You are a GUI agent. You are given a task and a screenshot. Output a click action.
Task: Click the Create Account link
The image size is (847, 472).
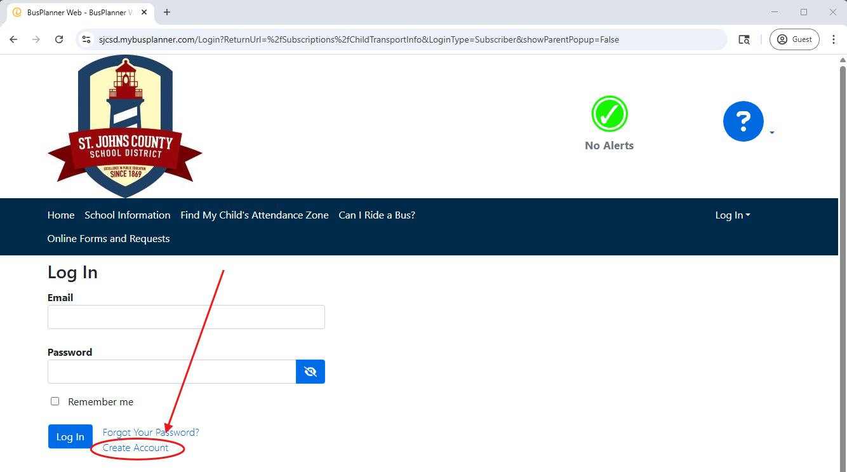point(136,448)
